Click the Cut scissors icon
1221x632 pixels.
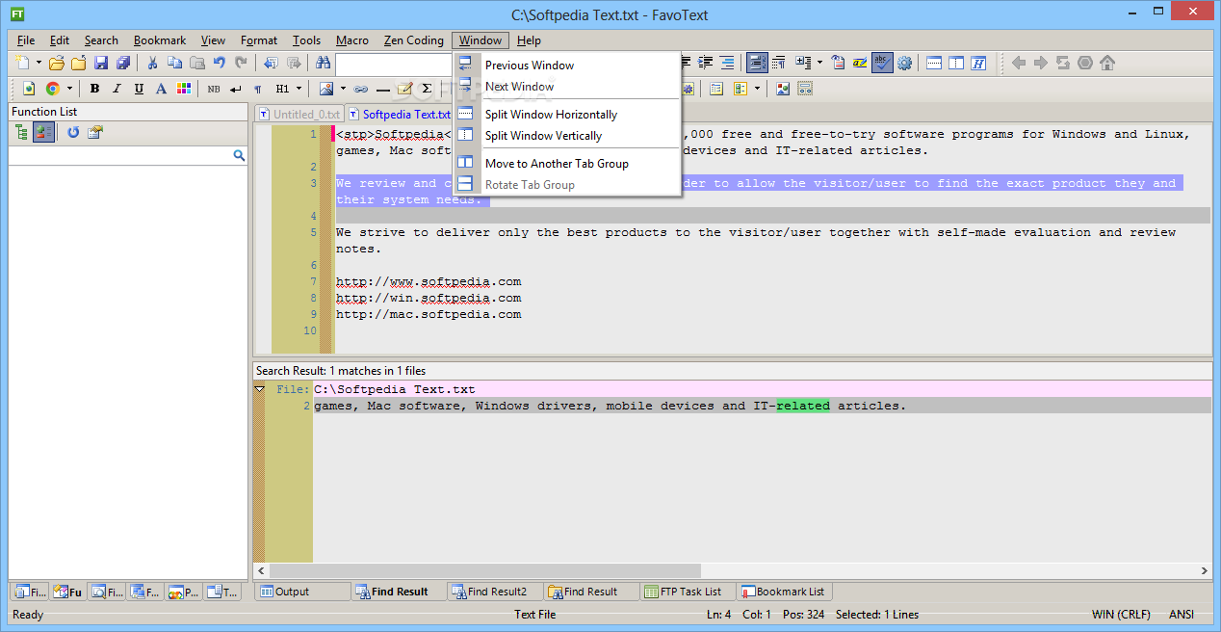point(152,63)
